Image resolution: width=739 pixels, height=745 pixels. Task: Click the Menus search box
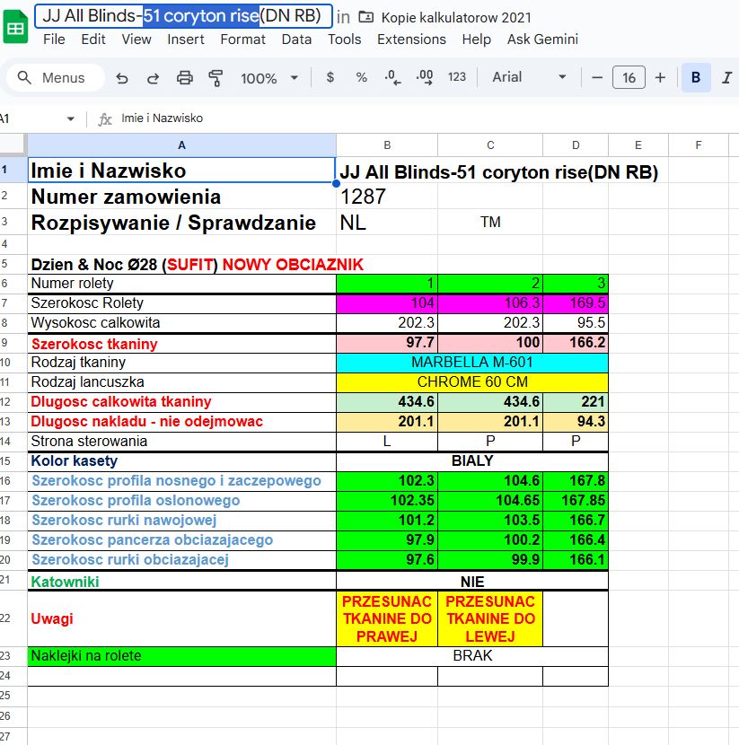(x=55, y=78)
